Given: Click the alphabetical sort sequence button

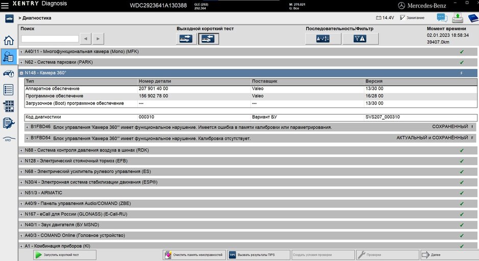Looking at the screenshot, I should [x=323, y=39].
